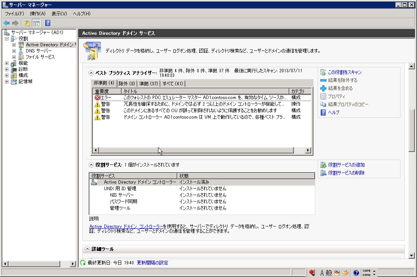
Task: Click the Back arrow toolbar icon
Action: pyautogui.click(x=7, y=23)
